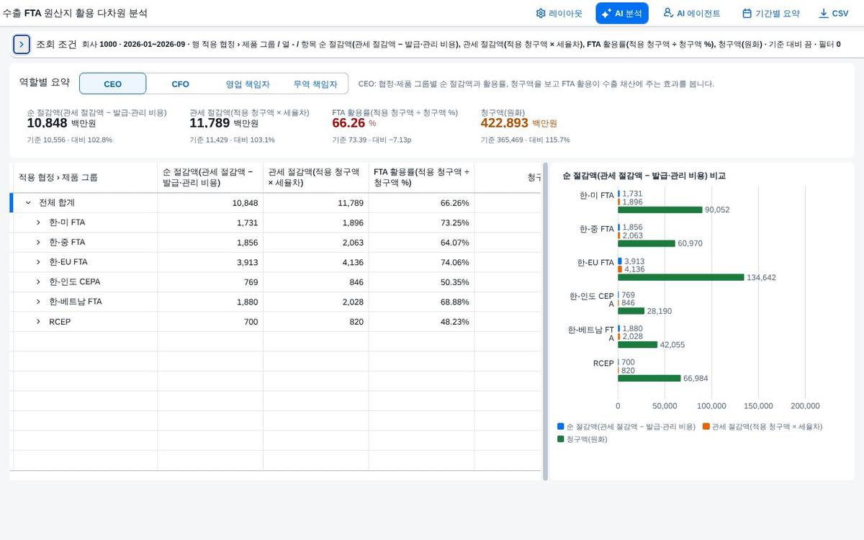Viewport: 864px width, 540px height.
Task: Select cell 66.26% in 전체 합계 row
Action: [x=422, y=203]
